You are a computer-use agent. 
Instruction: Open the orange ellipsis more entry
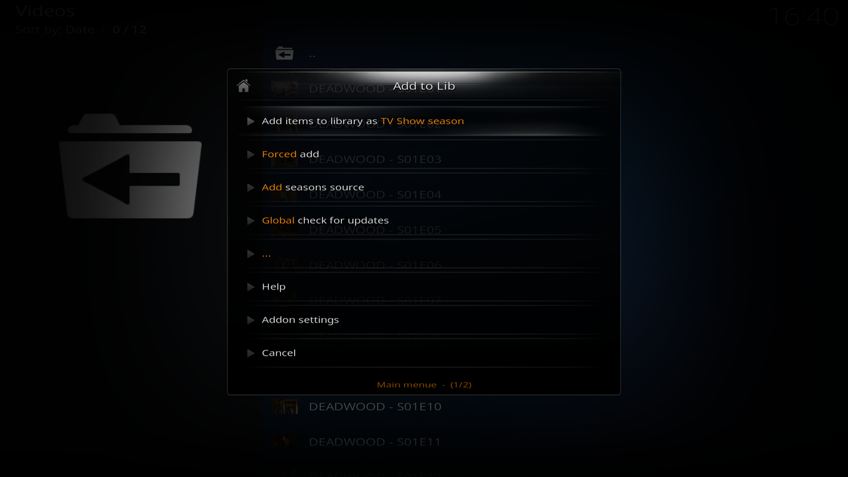pos(424,254)
